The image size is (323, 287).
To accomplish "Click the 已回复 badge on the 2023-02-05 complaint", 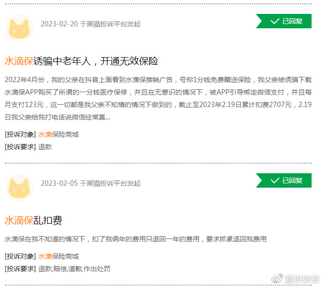I will tap(284, 180).
